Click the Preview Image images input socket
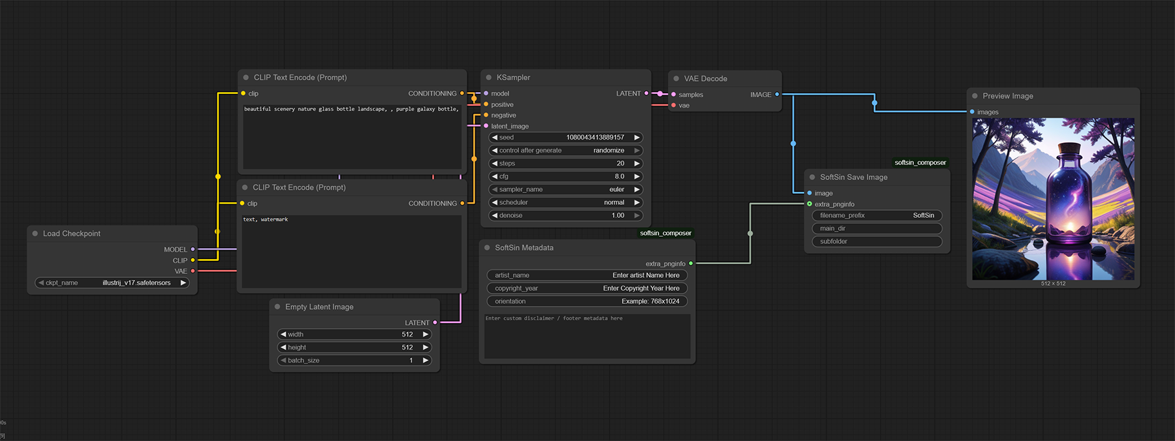This screenshot has width=1175, height=441. click(x=972, y=112)
